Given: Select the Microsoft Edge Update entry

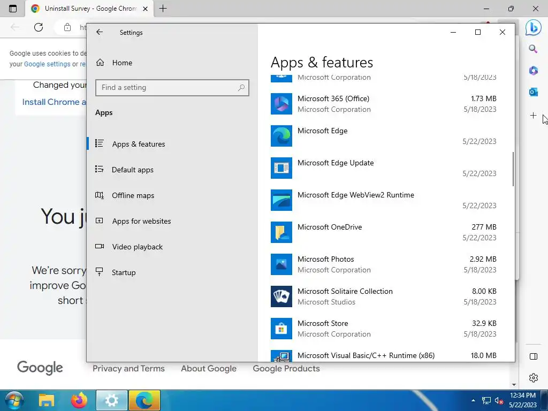Looking at the screenshot, I should coord(336,163).
